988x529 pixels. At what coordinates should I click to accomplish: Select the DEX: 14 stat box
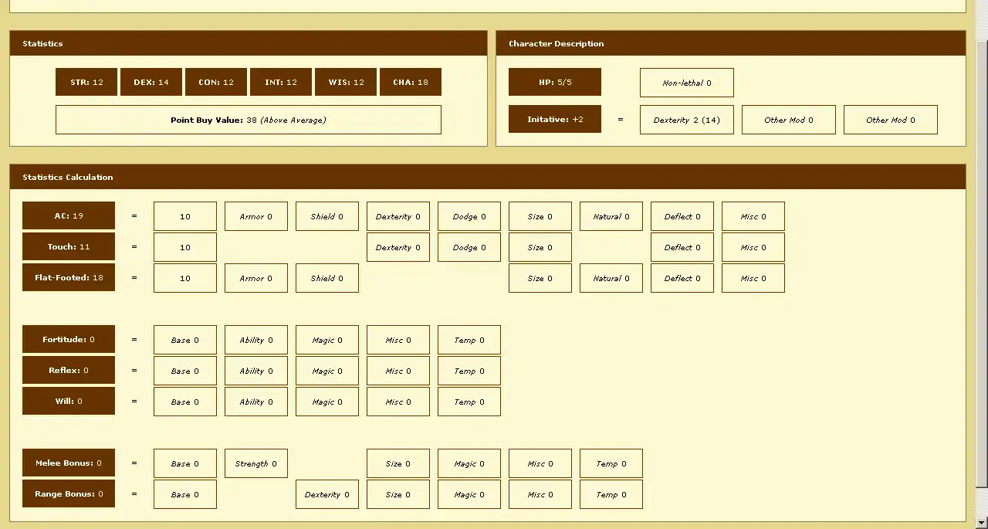click(x=151, y=82)
